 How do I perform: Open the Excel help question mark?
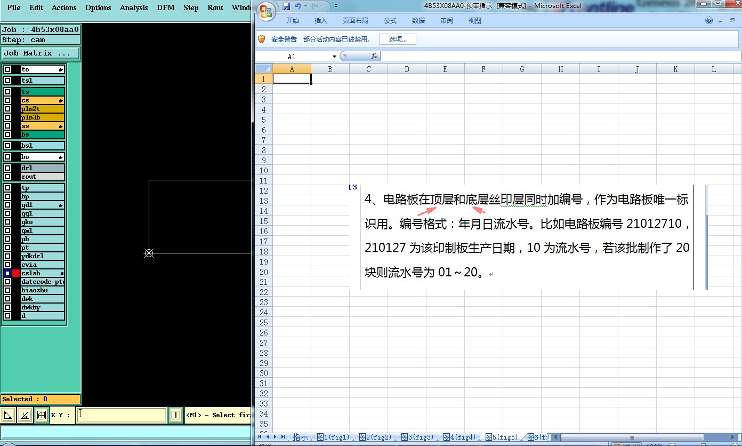click(709, 20)
